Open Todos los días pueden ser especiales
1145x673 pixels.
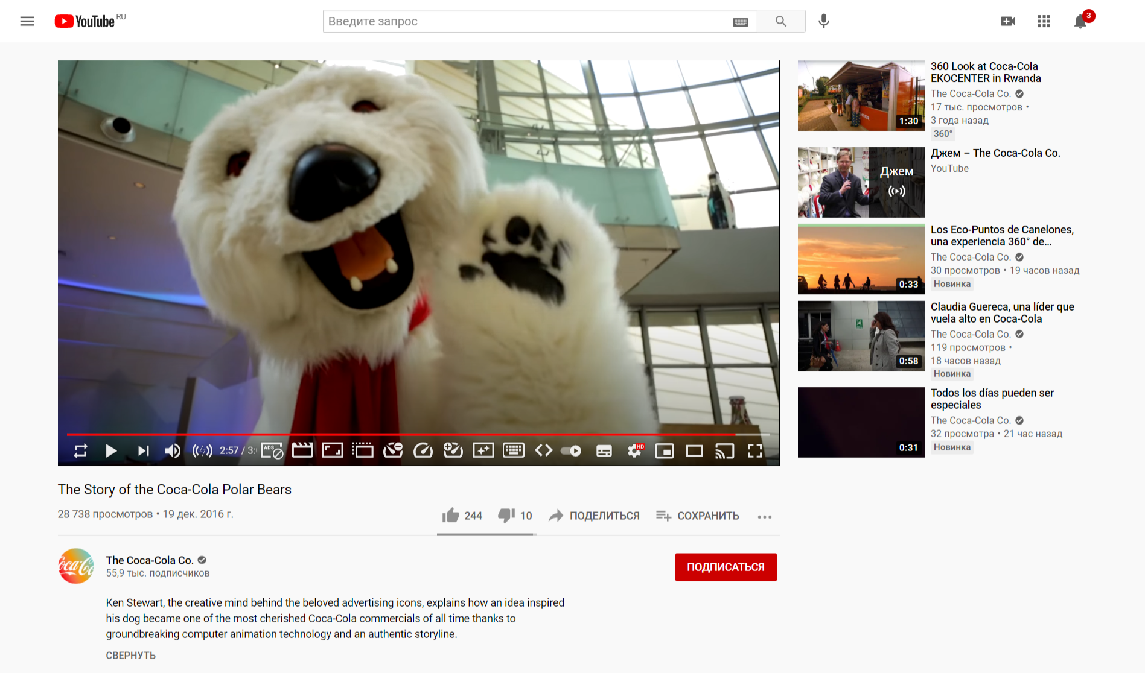[x=992, y=399]
